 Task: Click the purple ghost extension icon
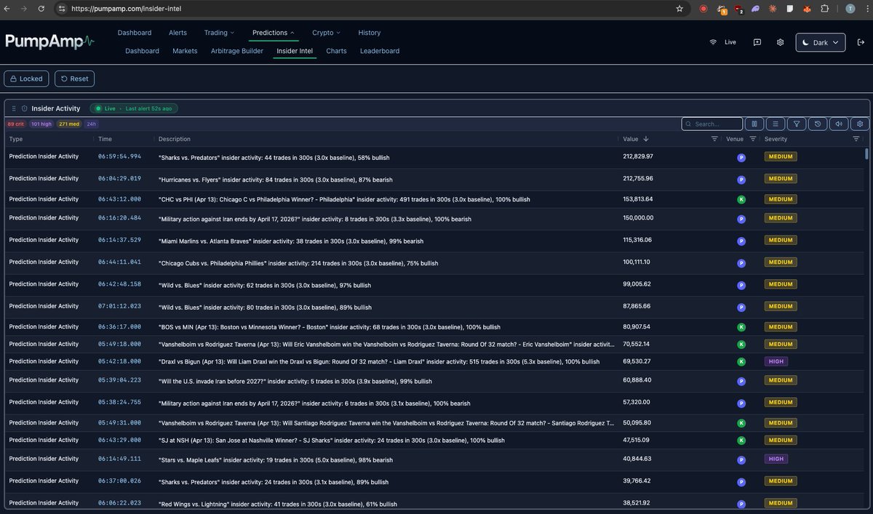pyautogui.click(x=755, y=9)
